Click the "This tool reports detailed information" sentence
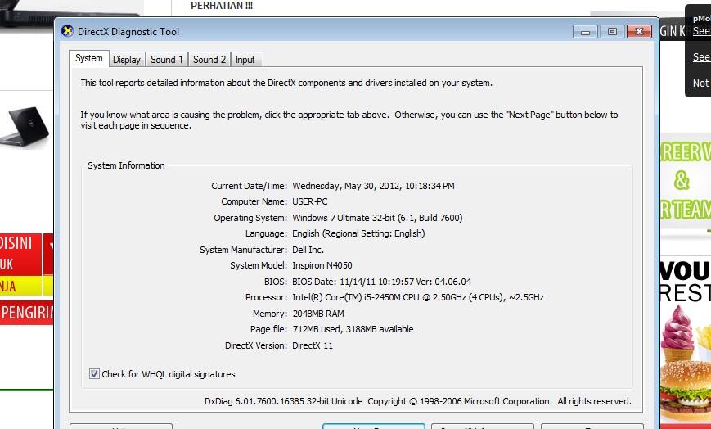The height and width of the screenshot is (429, 711). [x=286, y=83]
